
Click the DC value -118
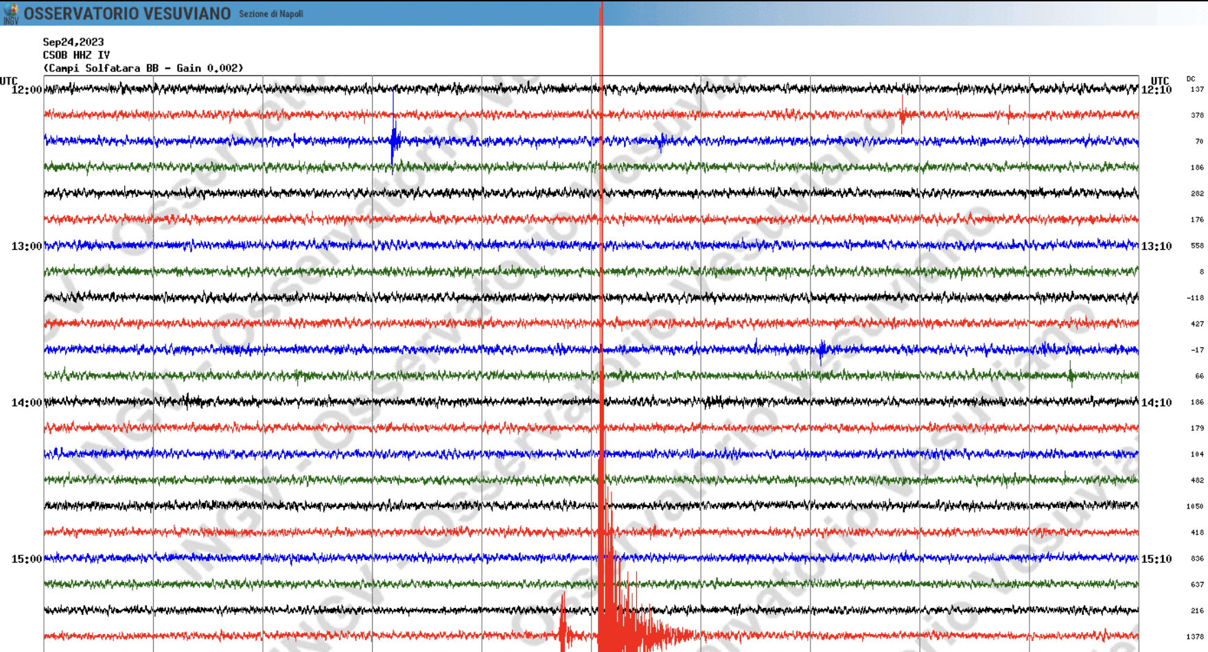pos(1195,298)
